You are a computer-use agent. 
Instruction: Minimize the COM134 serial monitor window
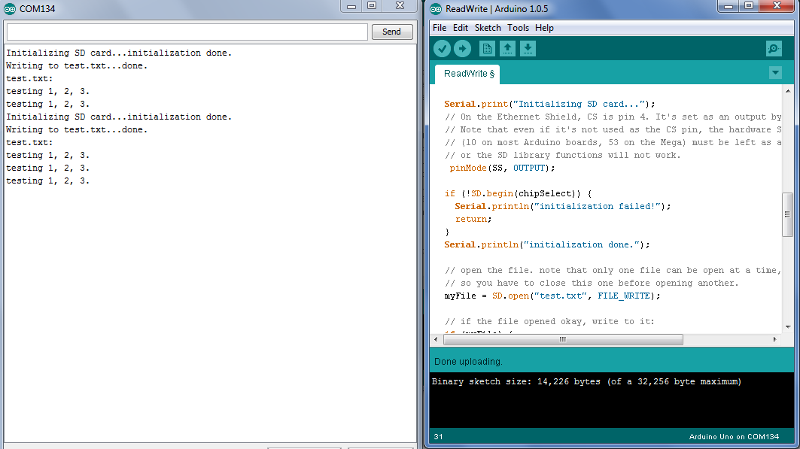pyautogui.click(x=351, y=6)
